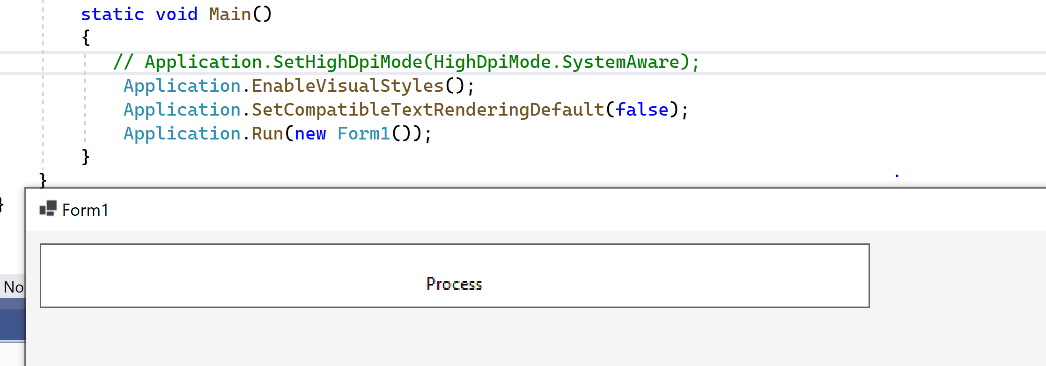1046x366 pixels.
Task: Click the small blue dot above the form
Action: coord(896,176)
